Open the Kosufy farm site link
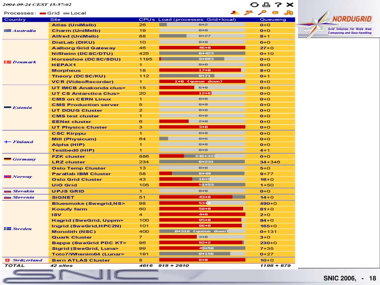Screen dimensions: 380x285 click(69, 209)
